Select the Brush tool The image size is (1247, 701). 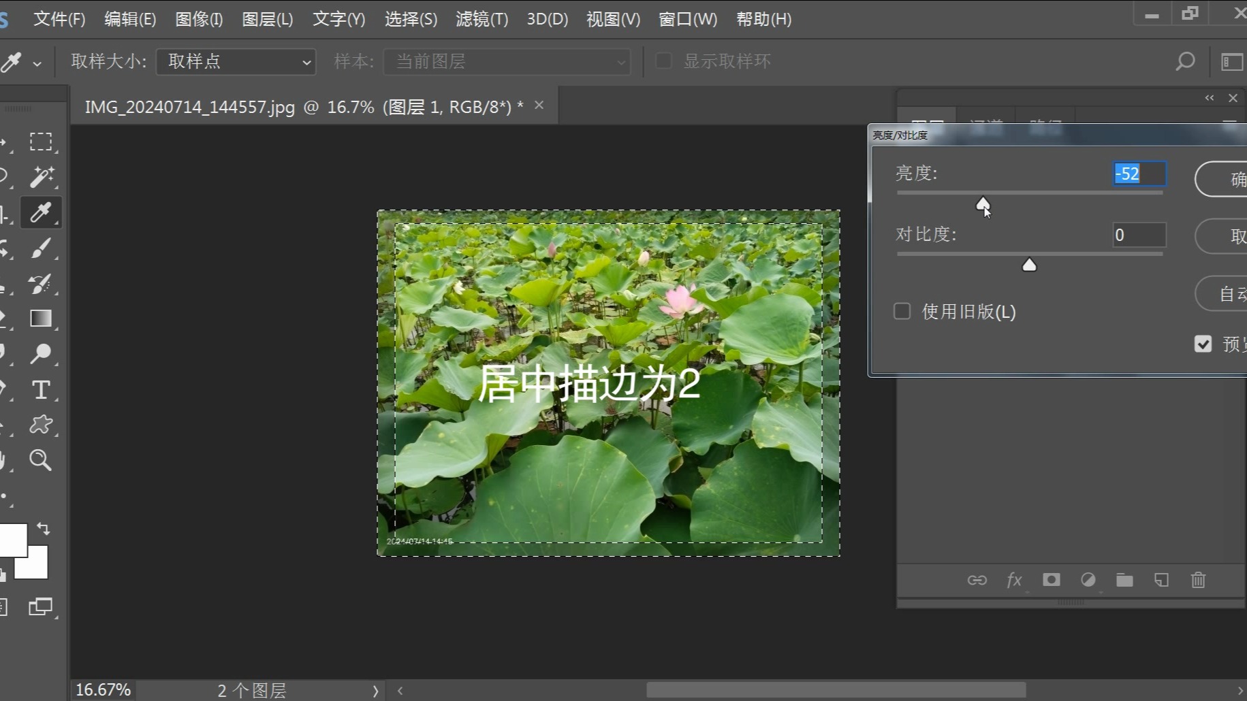[42, 248]
